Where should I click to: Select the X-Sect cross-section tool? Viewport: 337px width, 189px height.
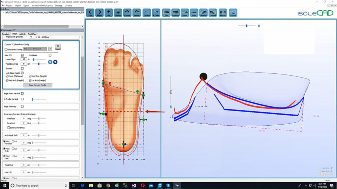[233, 13]
